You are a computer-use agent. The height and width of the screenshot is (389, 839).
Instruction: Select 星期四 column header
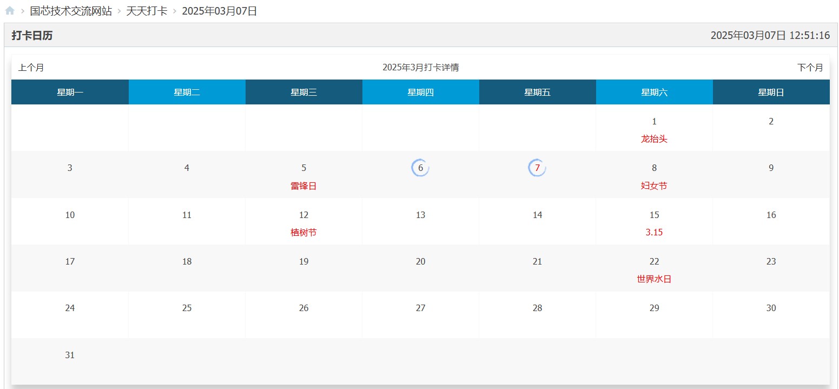coord(420,92)
